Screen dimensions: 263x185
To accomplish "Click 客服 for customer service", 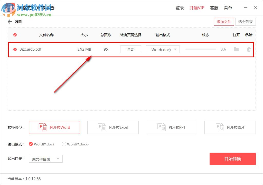I will [214, 8].
